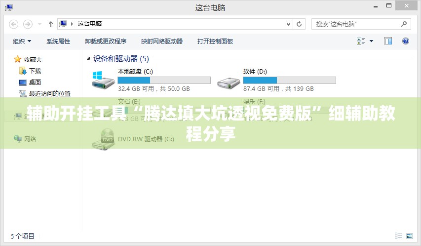Open 下载 folder in sidebar
This screenshot has height=246, width=421.
tap(35, 71)
